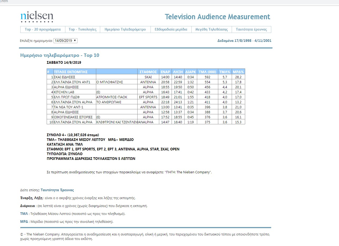Open Top - 20 προγράμματα tab
This screenshot has height=246, width=339.
(43, 29)
